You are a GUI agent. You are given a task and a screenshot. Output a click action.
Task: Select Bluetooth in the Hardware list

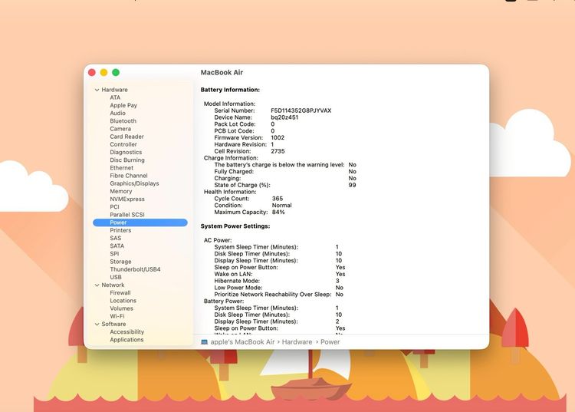pos(123,121)
